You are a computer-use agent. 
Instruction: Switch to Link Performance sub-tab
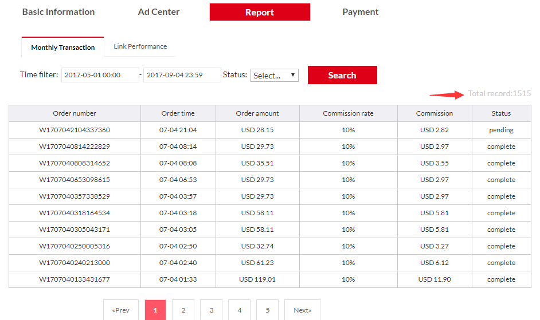coord(140,46)
